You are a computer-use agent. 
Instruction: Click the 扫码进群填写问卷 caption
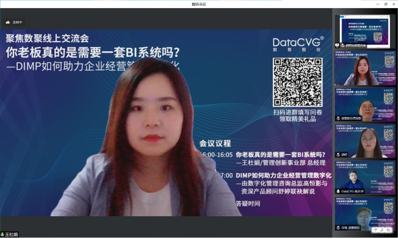[x=298, y=112]
